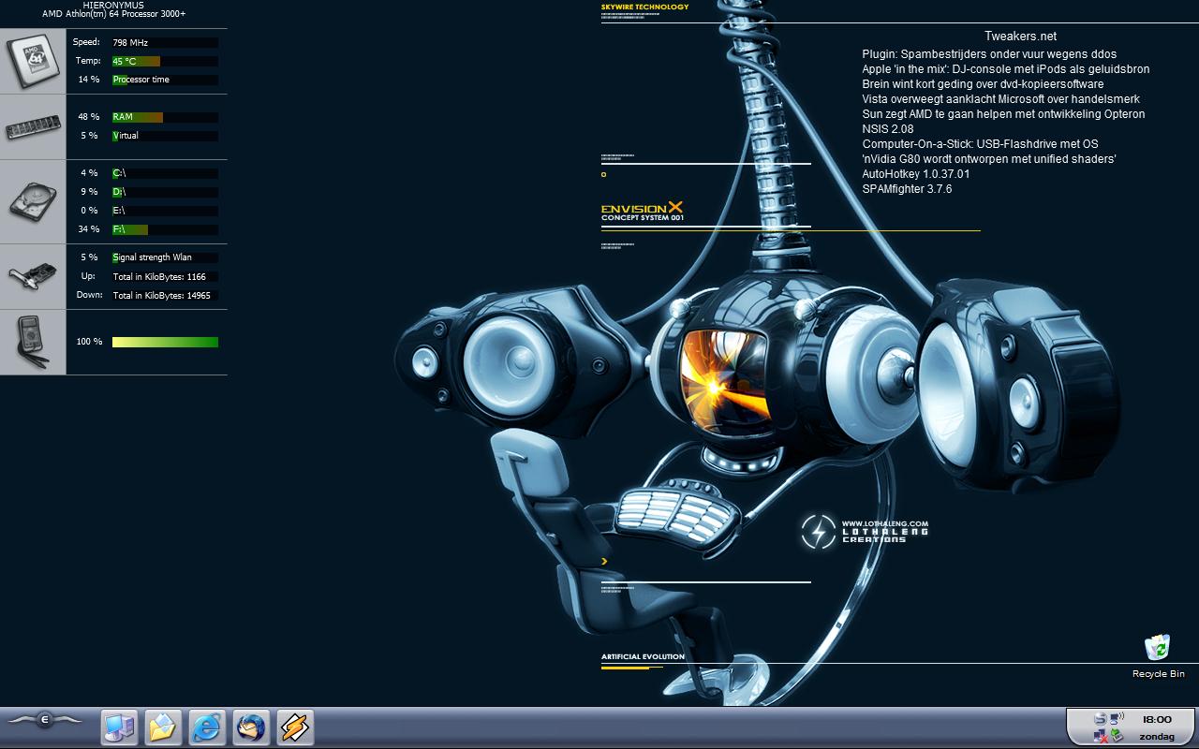
Task: Launch My Computer from the taskbar
Action: 119,727
